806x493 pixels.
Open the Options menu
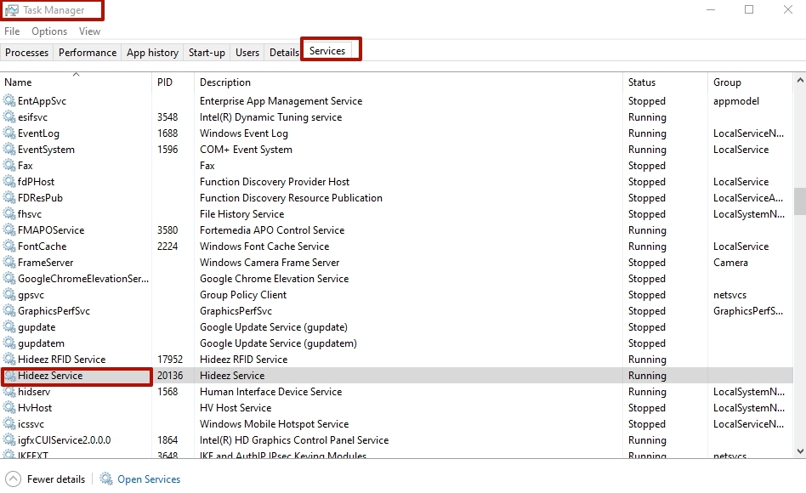coord(49,31)
